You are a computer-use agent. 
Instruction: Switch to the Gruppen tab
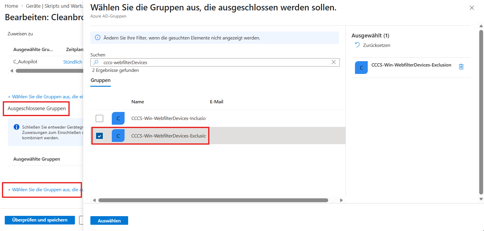click(x=100, y=80)
